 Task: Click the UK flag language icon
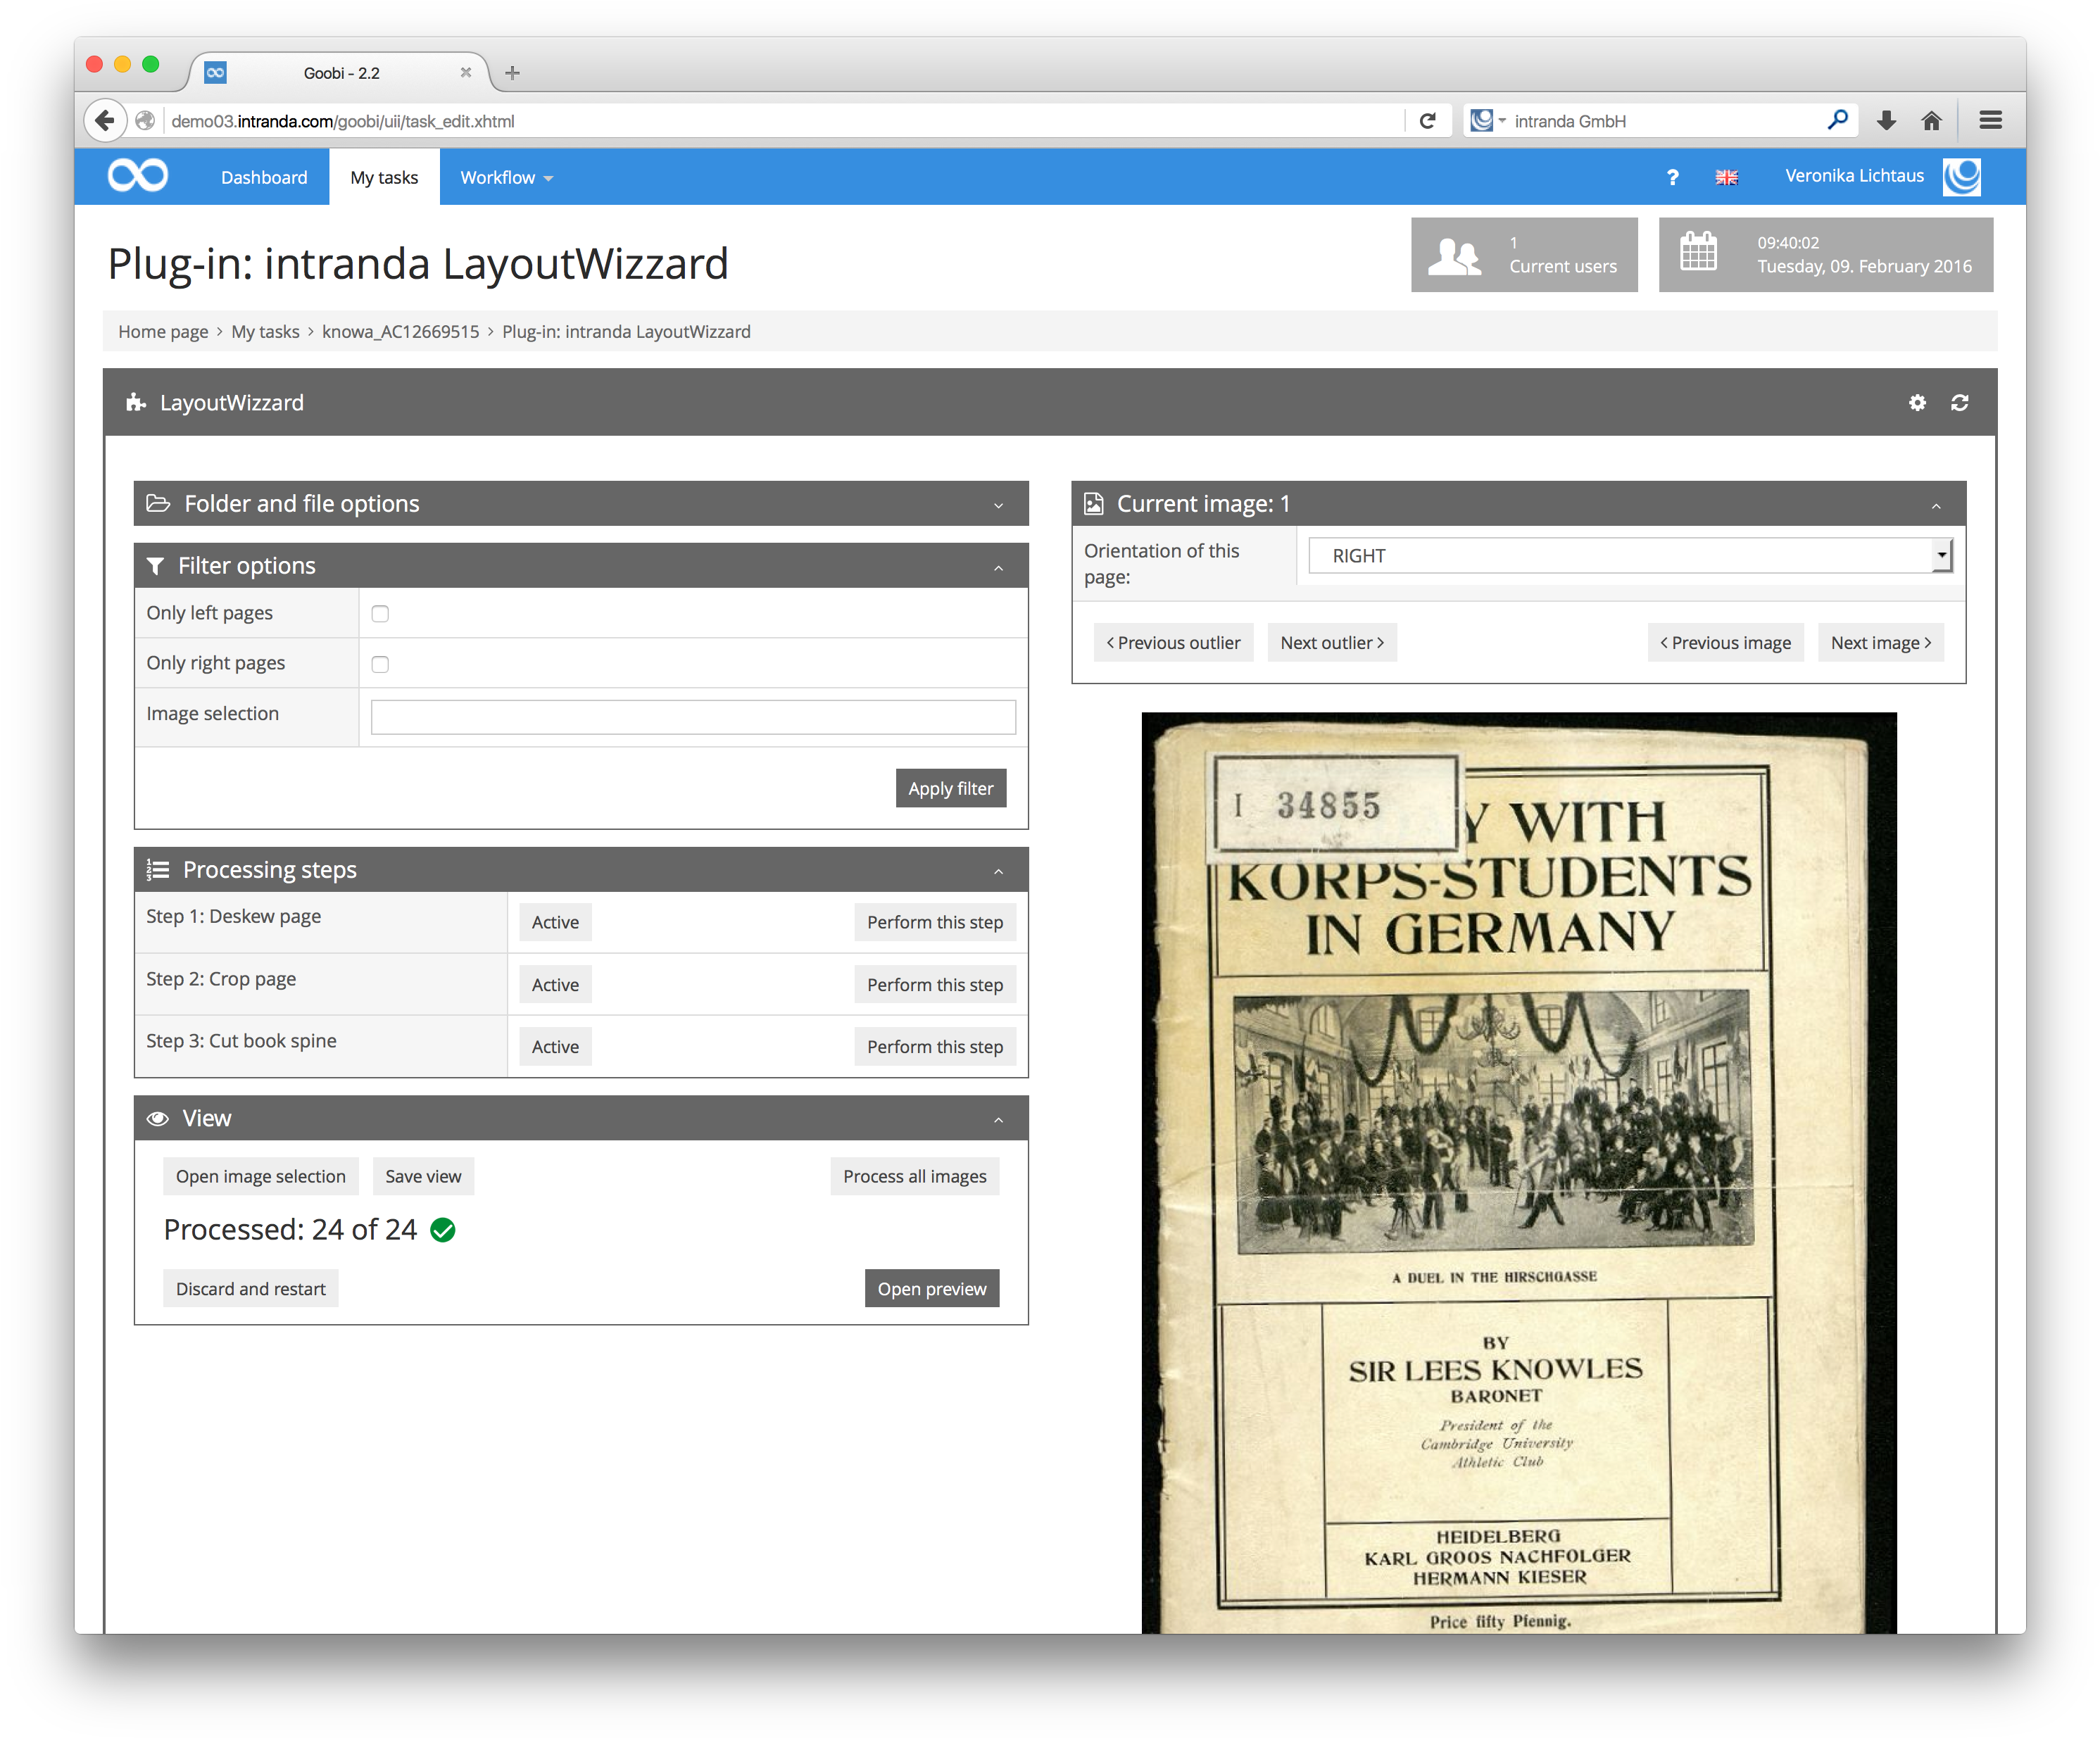tap(1726, 177)
